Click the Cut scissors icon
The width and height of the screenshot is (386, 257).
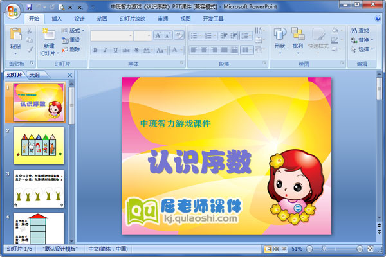(x=30, y=31)
